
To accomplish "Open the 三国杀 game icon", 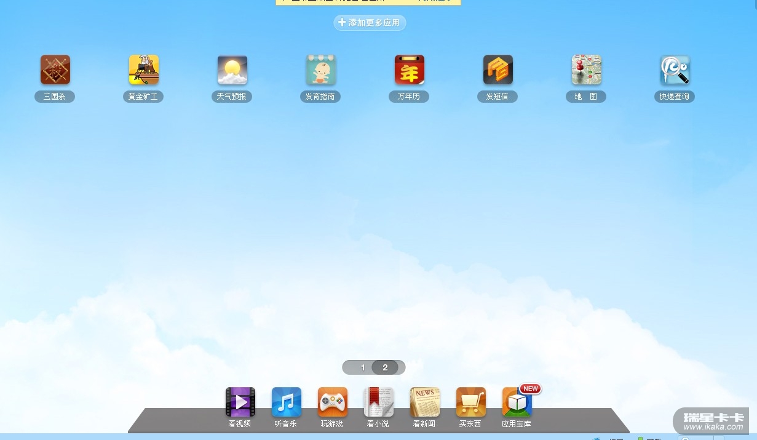I will [55, 70].
